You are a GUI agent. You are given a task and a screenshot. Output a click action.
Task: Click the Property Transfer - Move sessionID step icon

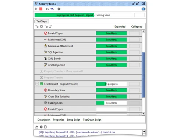(x=42, y=71)
